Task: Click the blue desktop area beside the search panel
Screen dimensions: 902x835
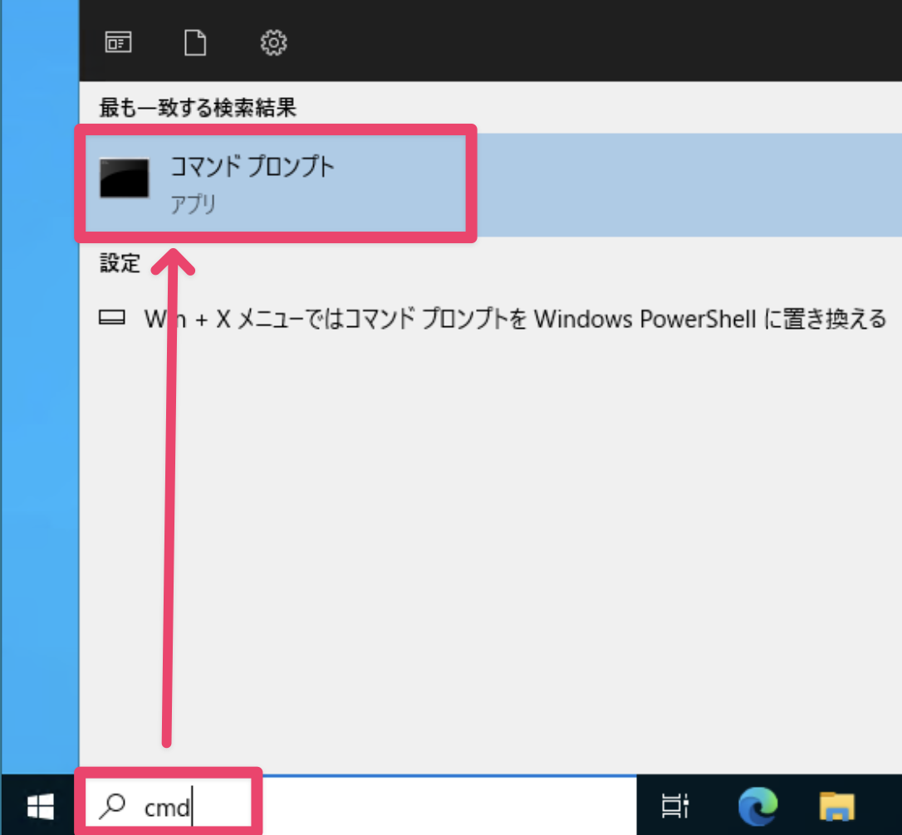Action: click(x=39, y=415)
